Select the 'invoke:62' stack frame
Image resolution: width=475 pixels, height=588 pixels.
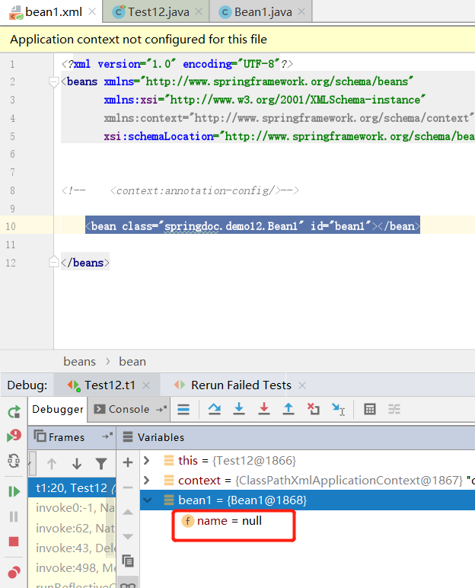tap(72, 528)
